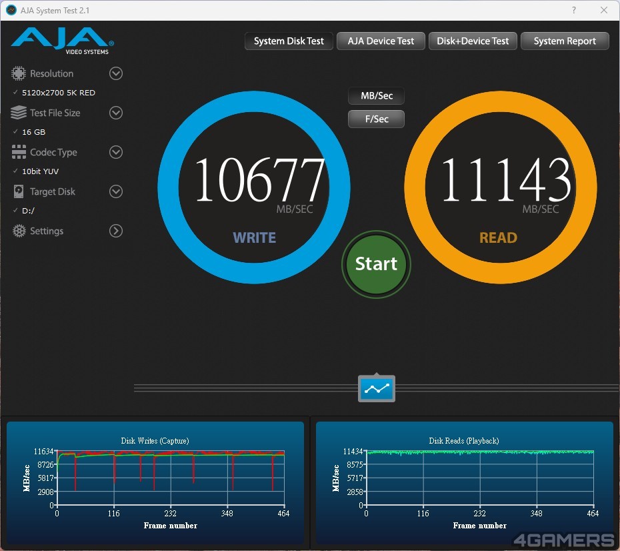Click the 10bit YUV codec value

pyautogui.click(x=40, y=171)
